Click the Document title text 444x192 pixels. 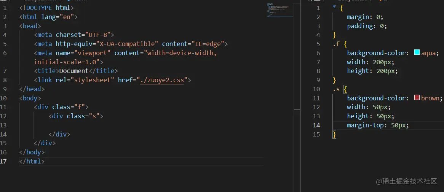[74, 71]
